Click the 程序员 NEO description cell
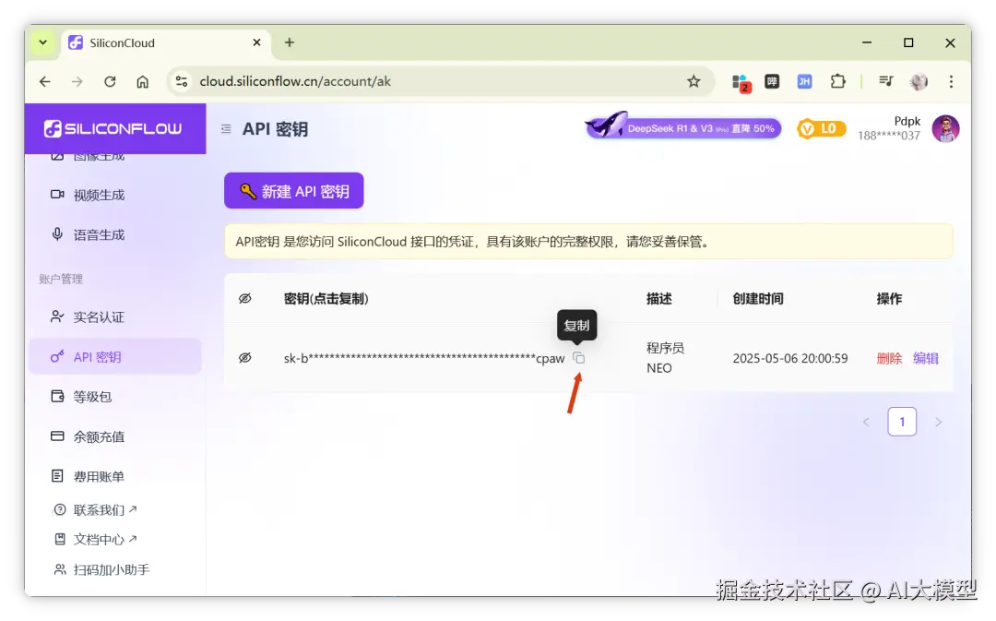The height and width of the screenshot is (621, 996). [x=665, y=358]
